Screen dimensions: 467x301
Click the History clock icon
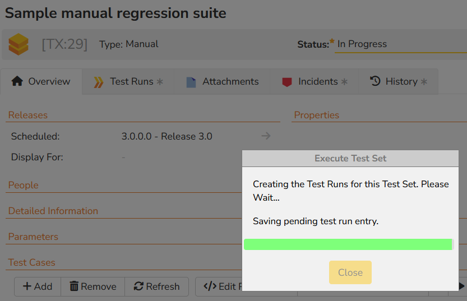[x=375, y=82]
